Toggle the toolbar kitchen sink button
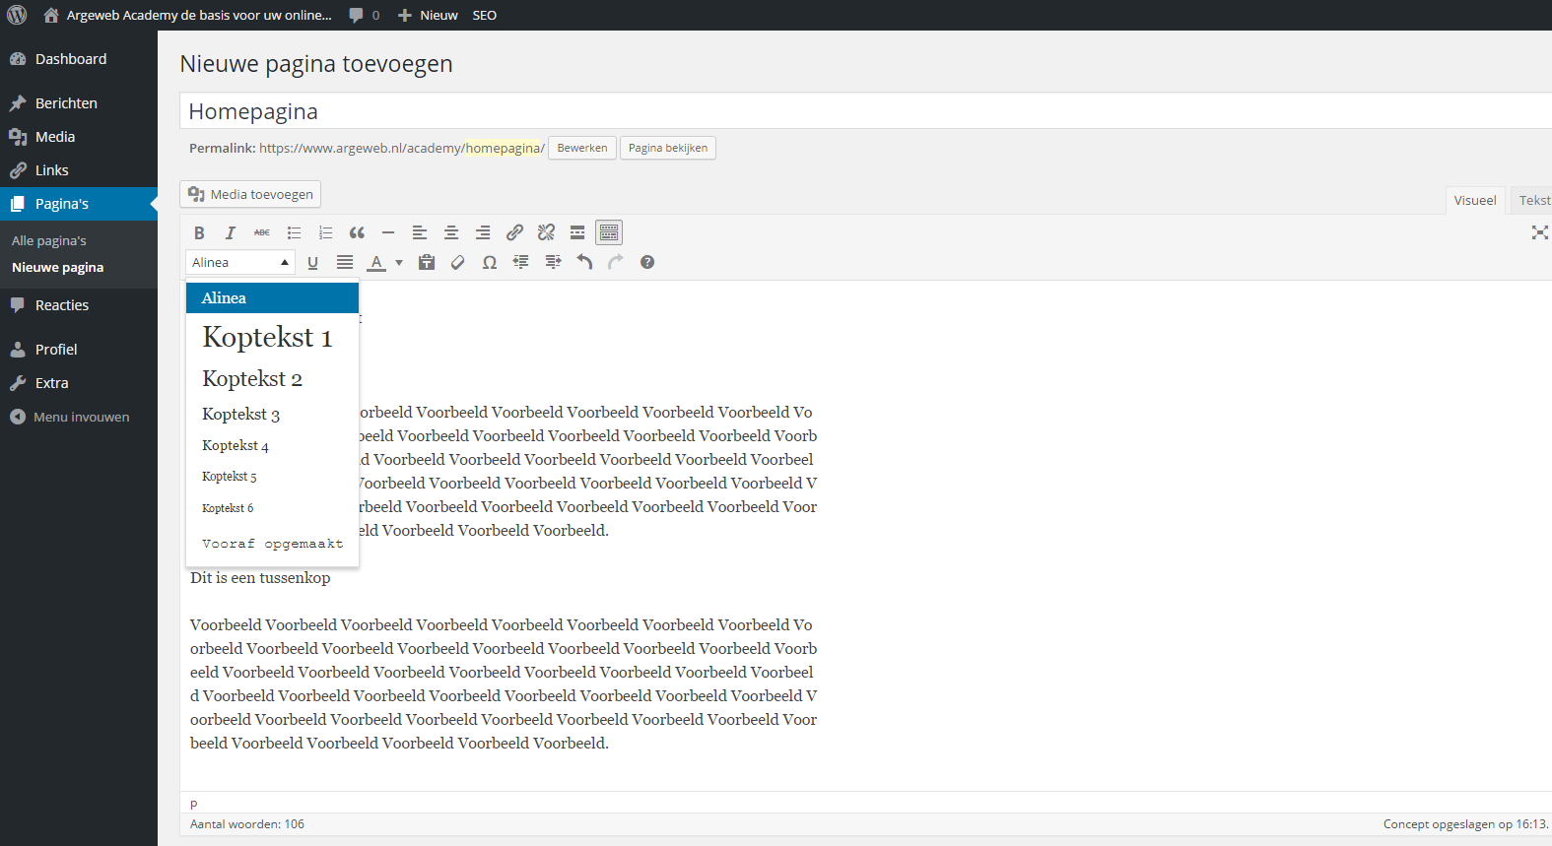1552x846 pixels. tap(609, 233)
